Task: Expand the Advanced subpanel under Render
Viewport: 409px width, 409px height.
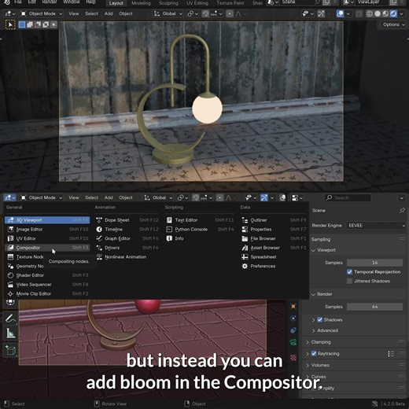Action: tap(314, 330)
